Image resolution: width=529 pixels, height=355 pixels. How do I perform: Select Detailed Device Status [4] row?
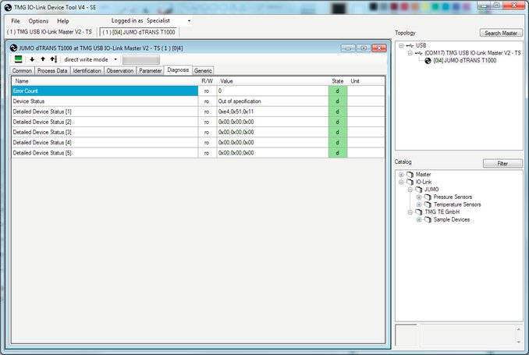tap(197, 143)
